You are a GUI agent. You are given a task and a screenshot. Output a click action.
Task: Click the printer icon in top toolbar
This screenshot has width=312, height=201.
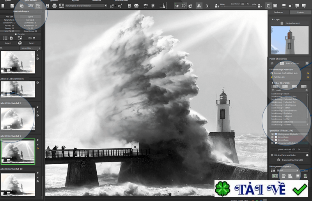pos(54,6)
